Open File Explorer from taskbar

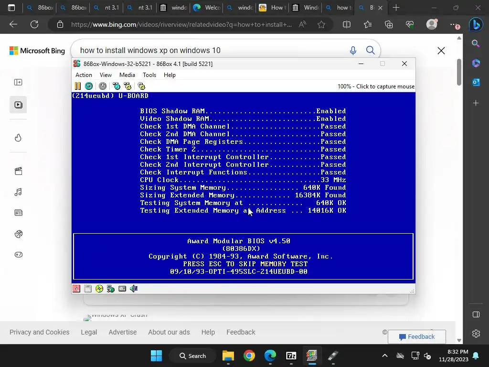point(228,356)
